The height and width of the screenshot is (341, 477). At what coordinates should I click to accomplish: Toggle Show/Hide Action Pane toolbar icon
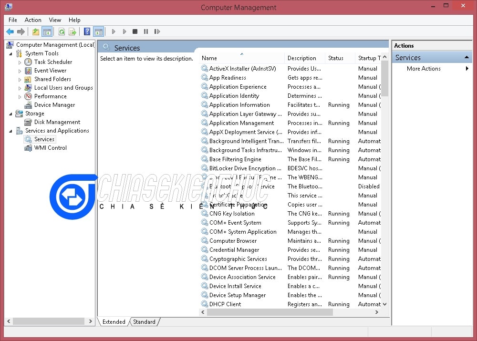(x=99, y=31)
